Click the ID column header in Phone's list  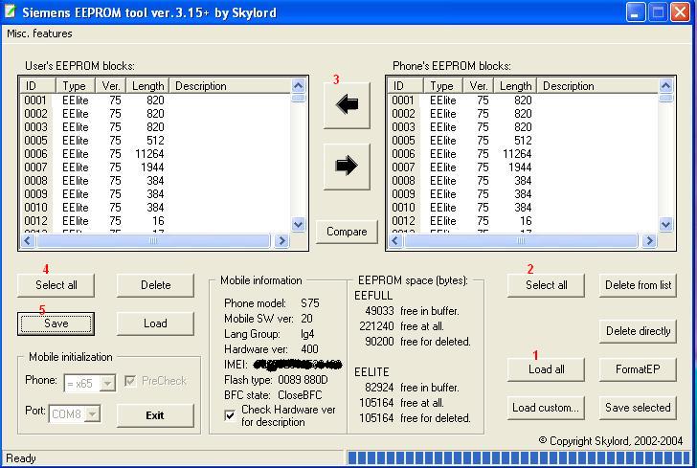coord(405,86)
